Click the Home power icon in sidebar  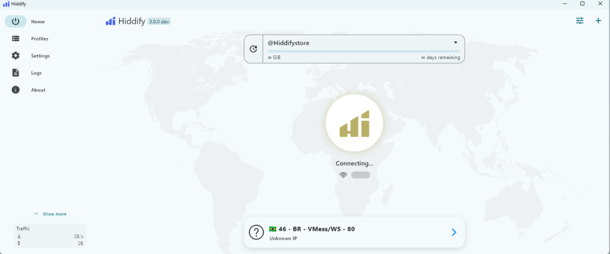(x=15, y=21)
